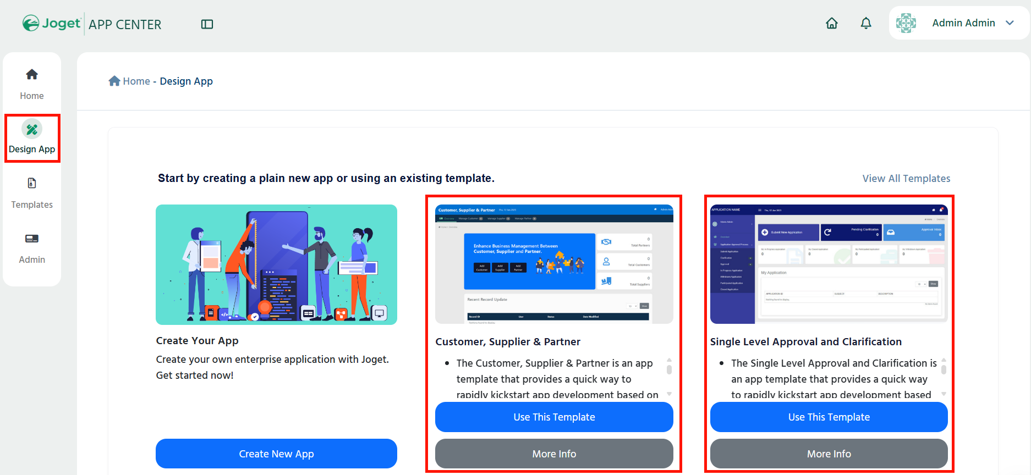Use the Customer, Supplier & Partner template
1031x475 pixels.
[x=554, y=417]
